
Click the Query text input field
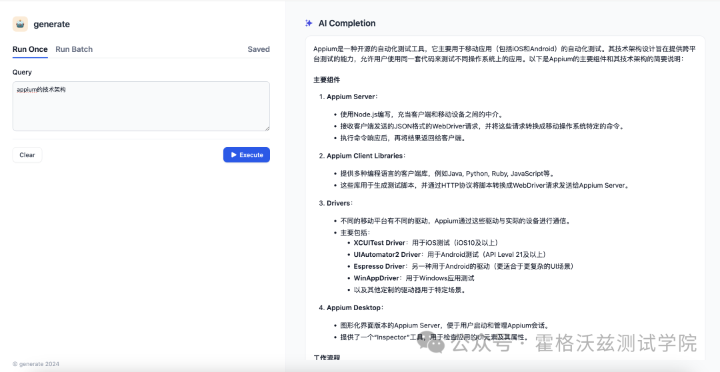point(141,106)
